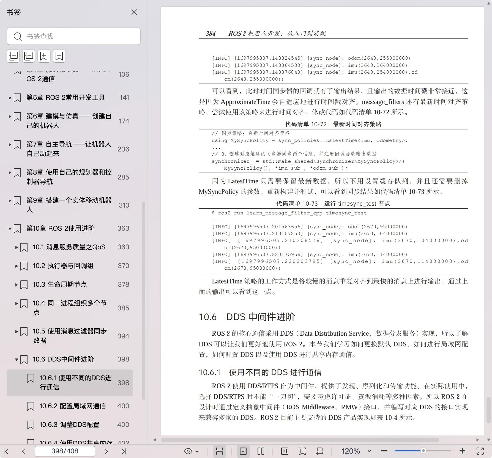Open bookmark 第10章 ROS 2使用进阶
492x458 pixels.
tap(60, 228)
